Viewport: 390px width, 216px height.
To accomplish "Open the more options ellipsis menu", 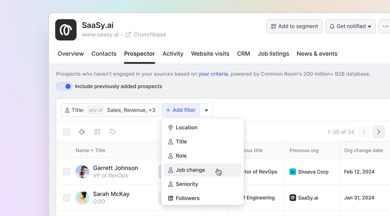I will pyautogui.click(x=385, y=26).
